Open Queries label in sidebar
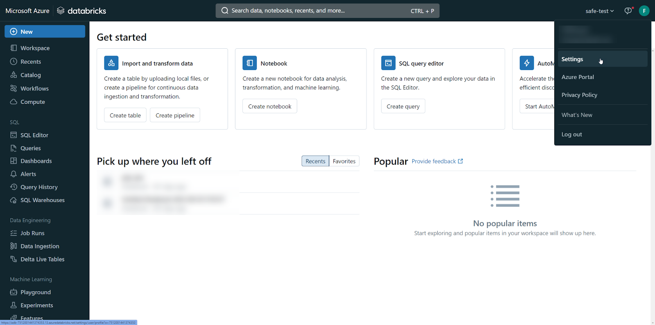This screenshot has height=325, width=655. pyautogui.click(x=31, y=148)
